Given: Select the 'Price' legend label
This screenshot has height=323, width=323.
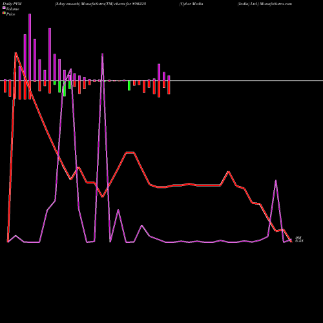Looking at the screenshot, I should tap(10, 14).
